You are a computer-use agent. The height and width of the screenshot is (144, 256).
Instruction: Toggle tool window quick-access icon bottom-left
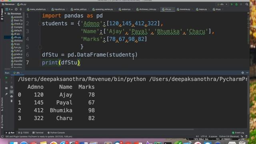coord(2,136)
